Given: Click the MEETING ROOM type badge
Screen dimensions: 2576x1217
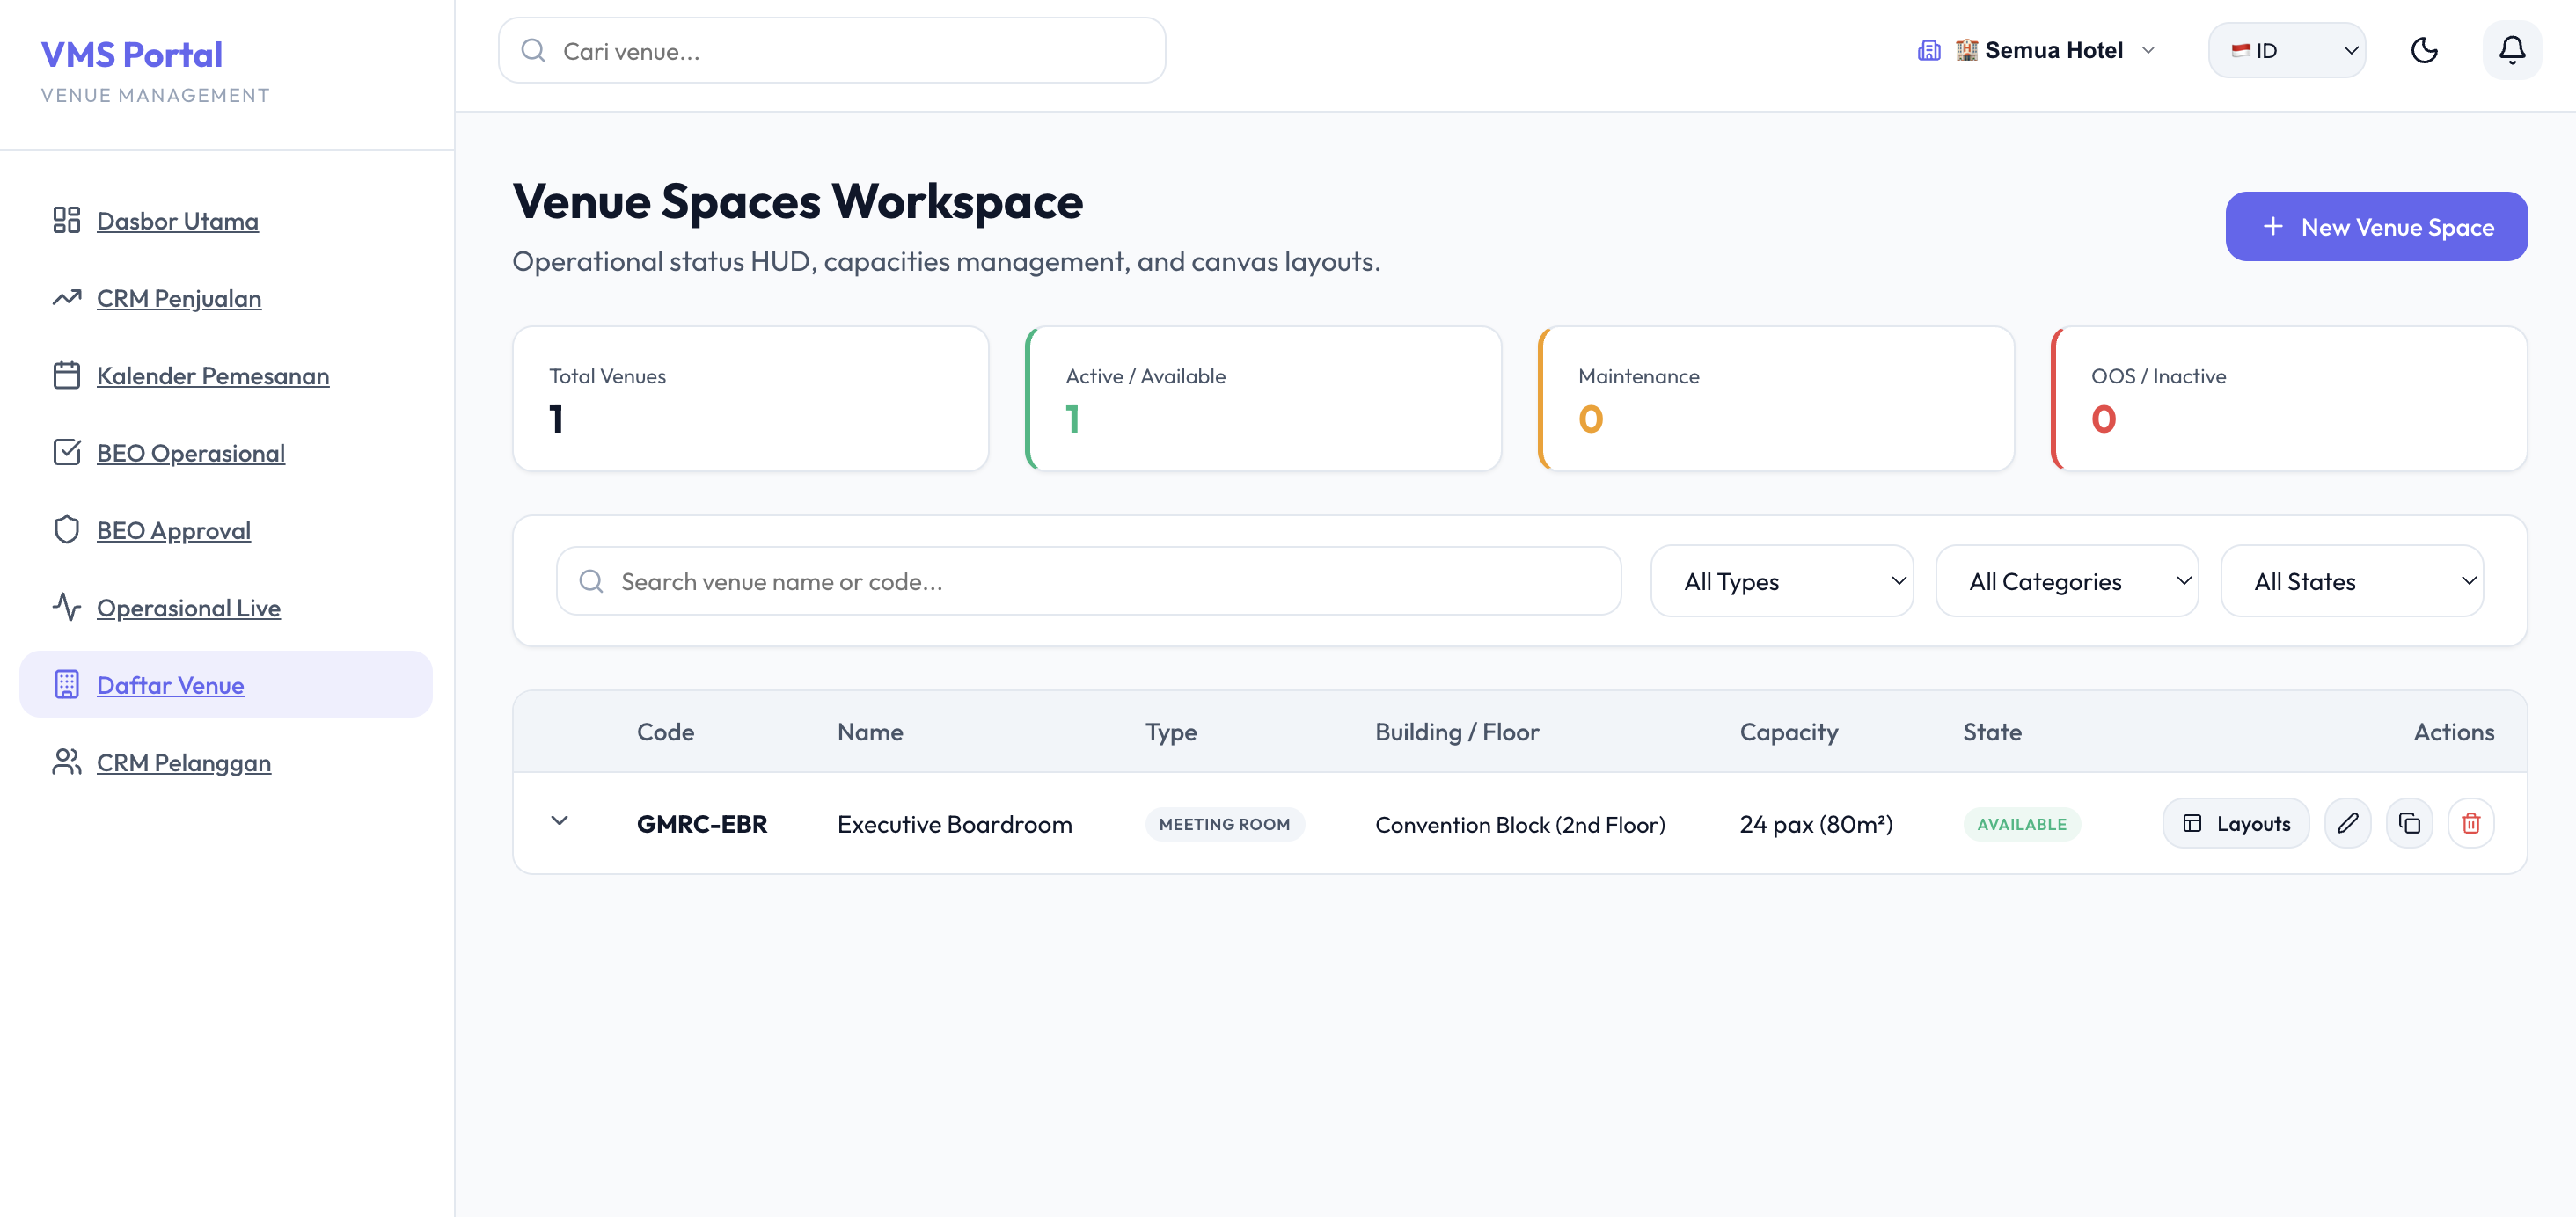Looking at the screenshot, I should coord(1225,824).
